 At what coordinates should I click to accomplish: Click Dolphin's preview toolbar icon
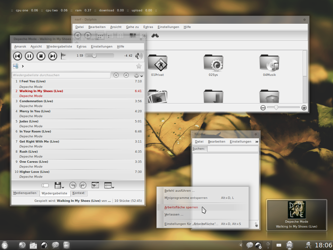pos(133,35)
